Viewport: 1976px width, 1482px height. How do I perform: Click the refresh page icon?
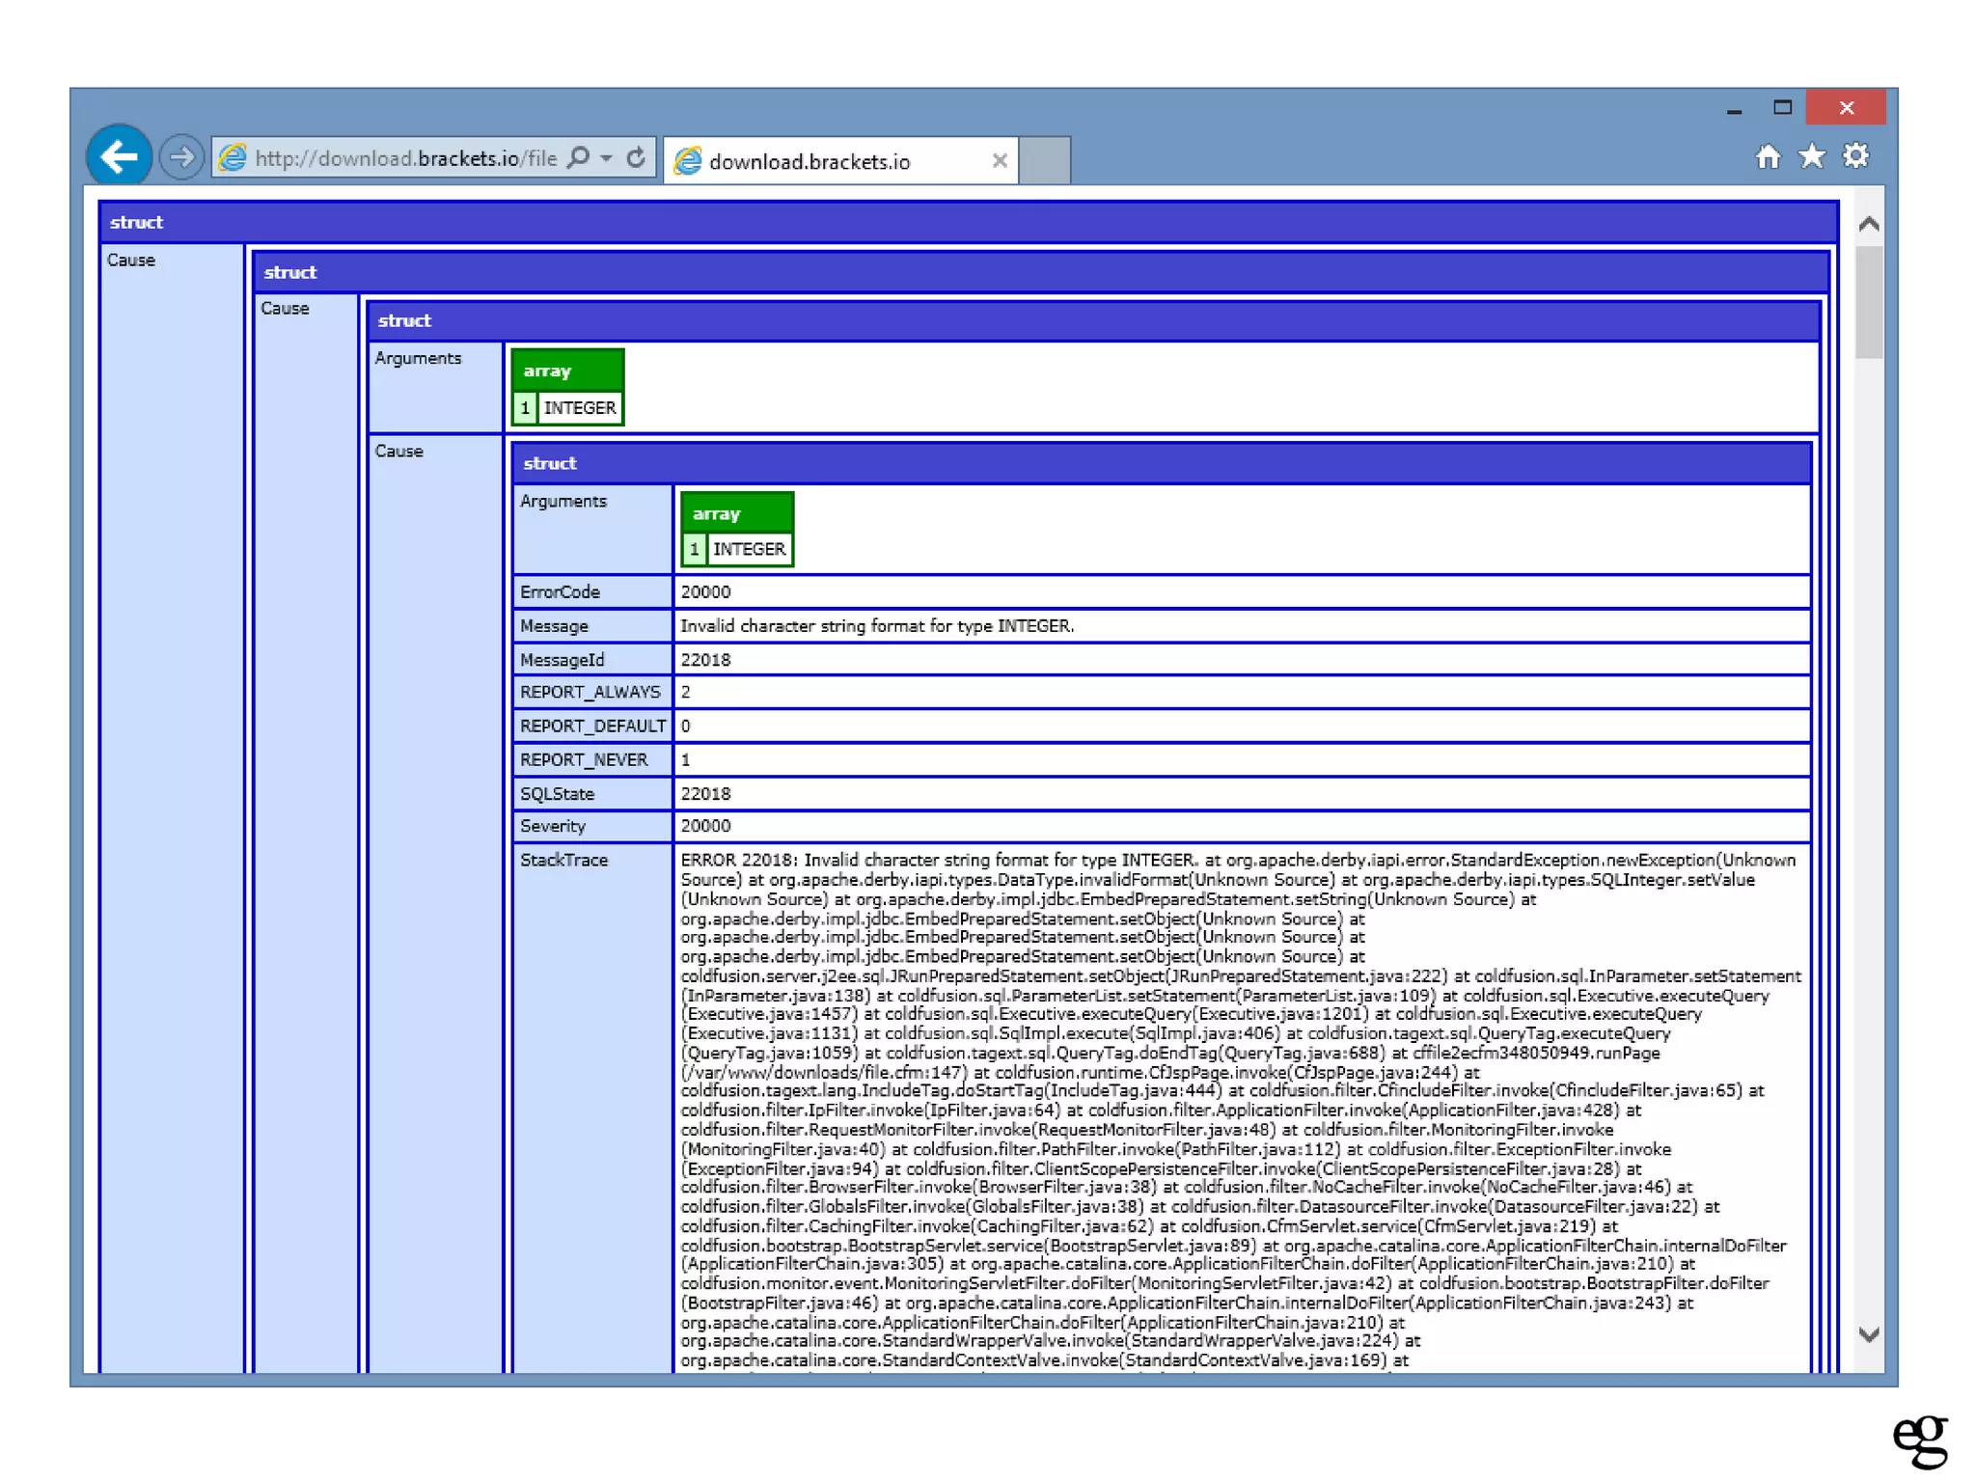coord(636,157)
